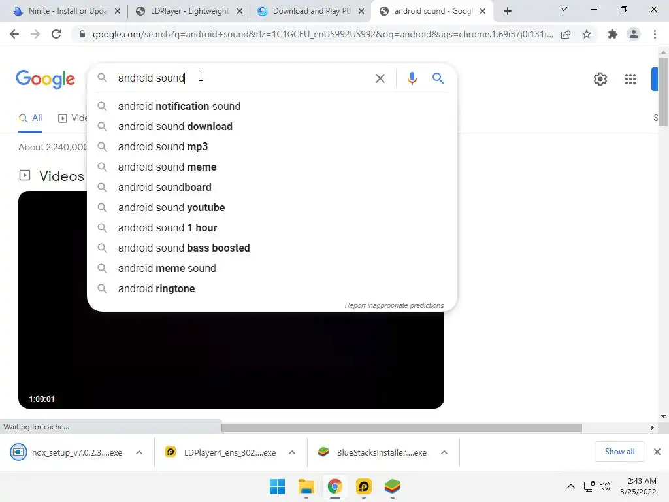Switch to the Ninite tab
Viewport: 669px width, 502px height.
tap(67, 11)
